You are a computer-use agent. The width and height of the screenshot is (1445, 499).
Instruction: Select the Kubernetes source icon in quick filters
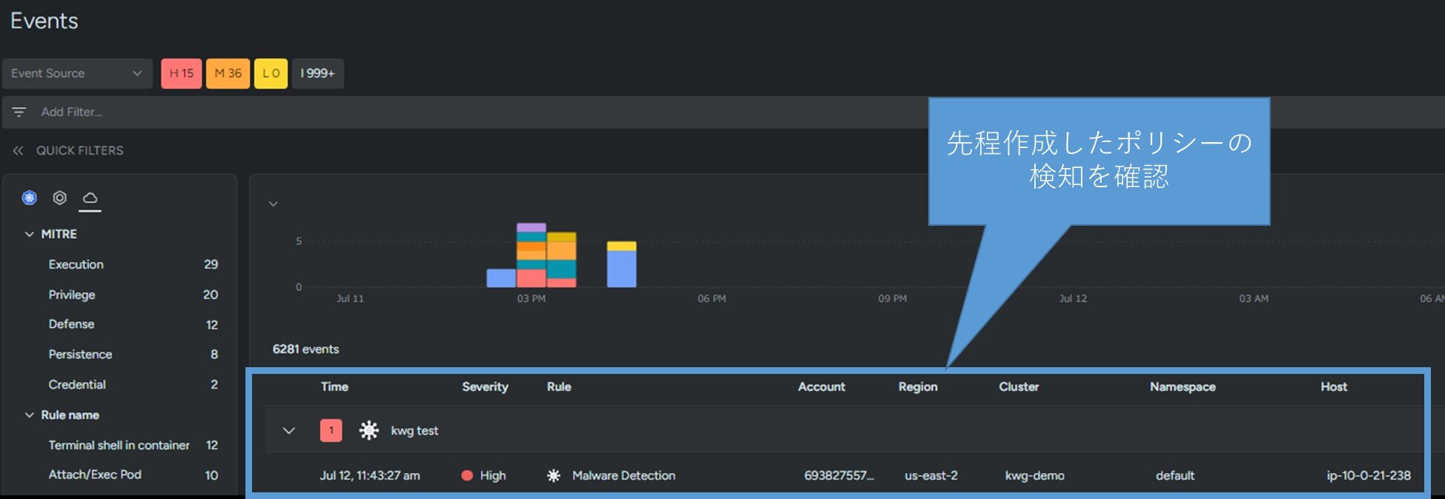tap(30, 198)
